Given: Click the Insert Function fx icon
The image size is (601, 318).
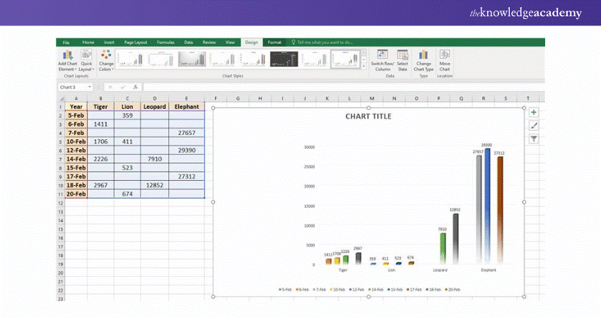Looking at the screenshot, I should pyautogui.click(x=134, y=87).
